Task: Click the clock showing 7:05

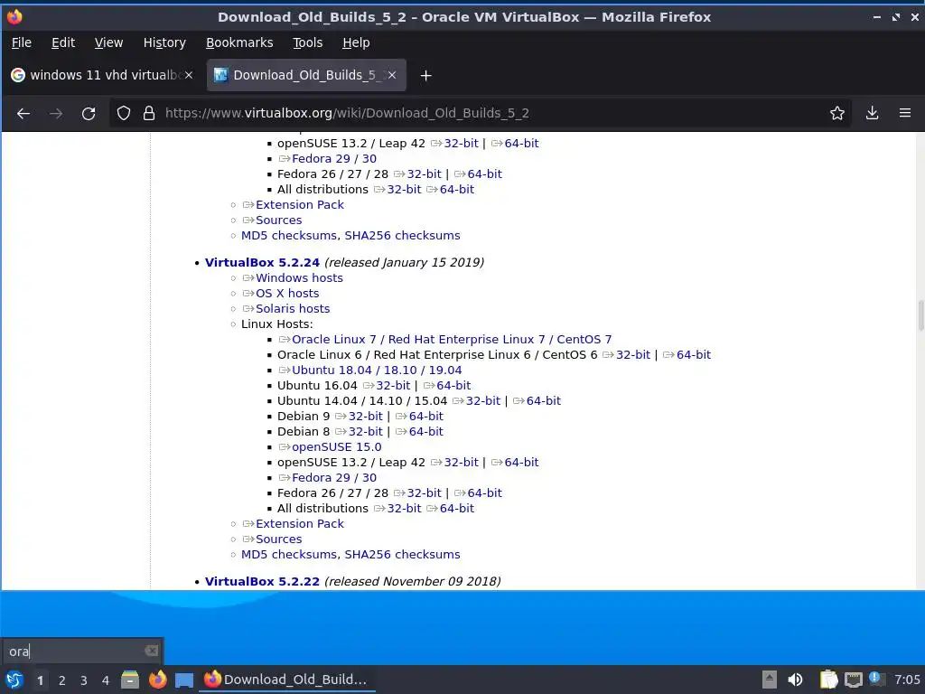Action: pyautogui.click(x=907, y=680)
